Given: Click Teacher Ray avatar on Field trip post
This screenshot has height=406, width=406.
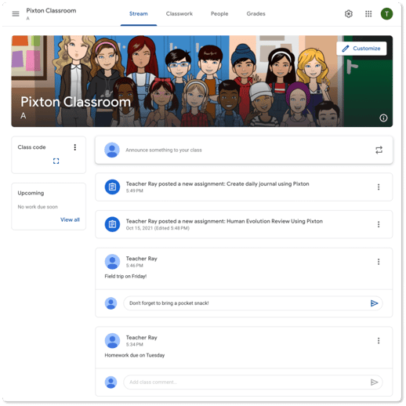Looking at the screenshot, I should (112, 262).
